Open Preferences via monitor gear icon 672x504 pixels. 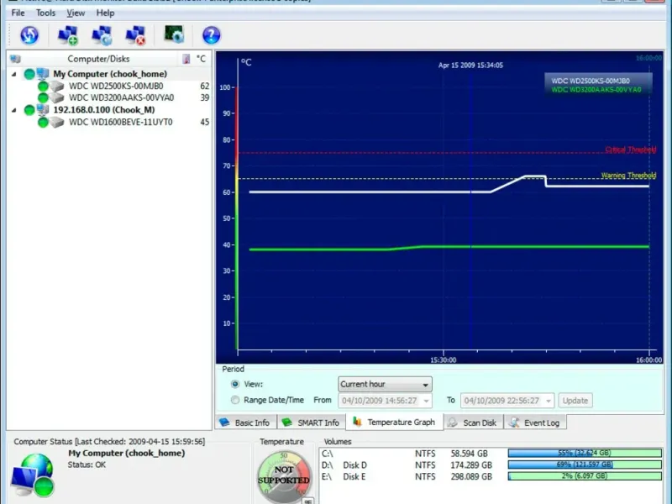(174, 34)
